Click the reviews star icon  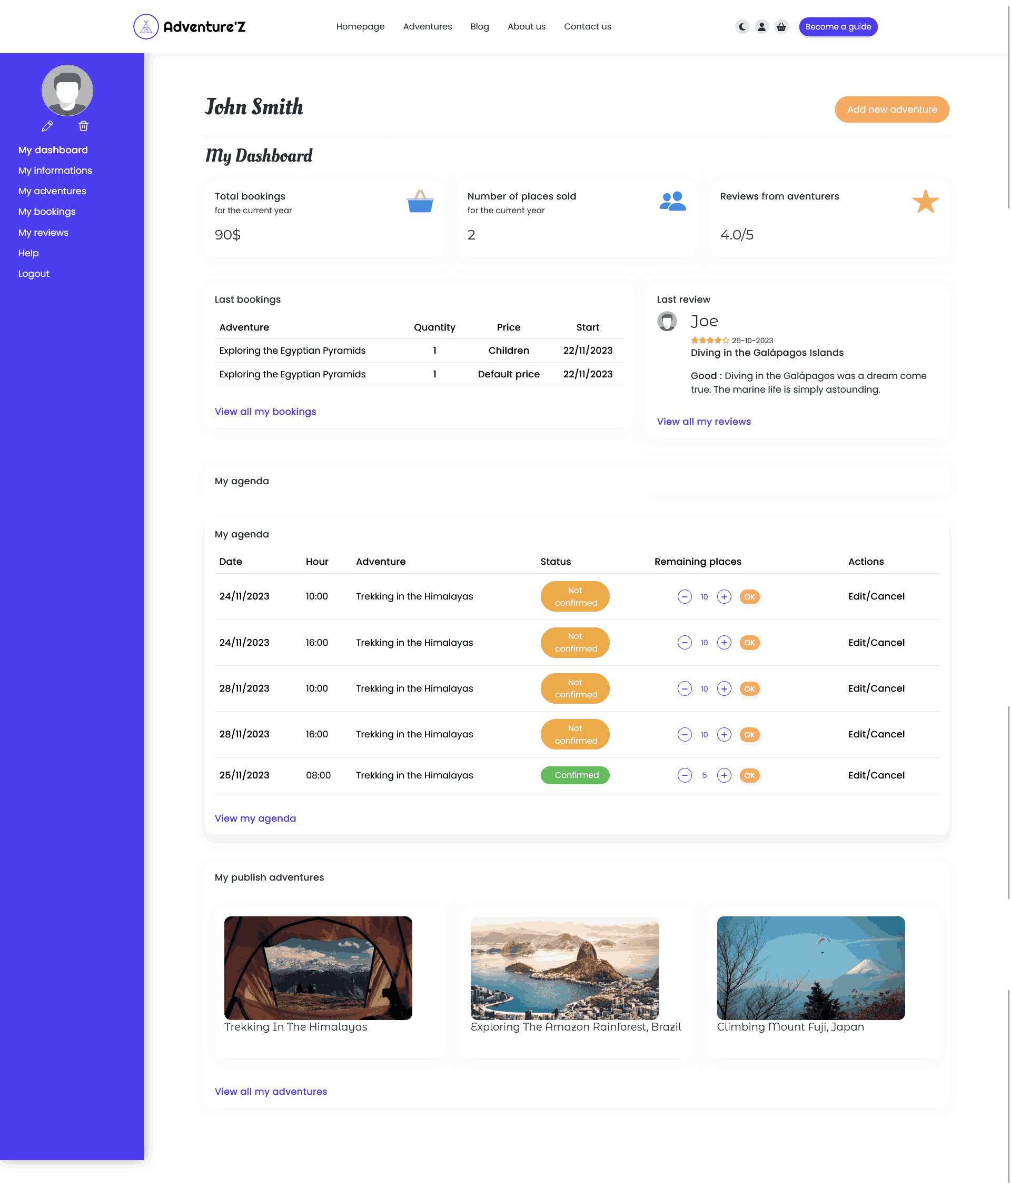925,202
